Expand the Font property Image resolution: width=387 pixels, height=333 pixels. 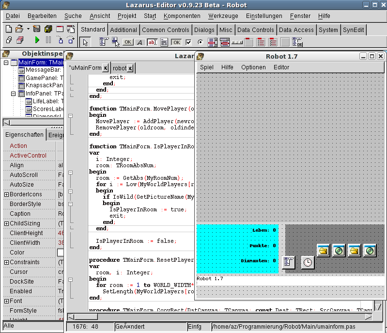point(7,301)
